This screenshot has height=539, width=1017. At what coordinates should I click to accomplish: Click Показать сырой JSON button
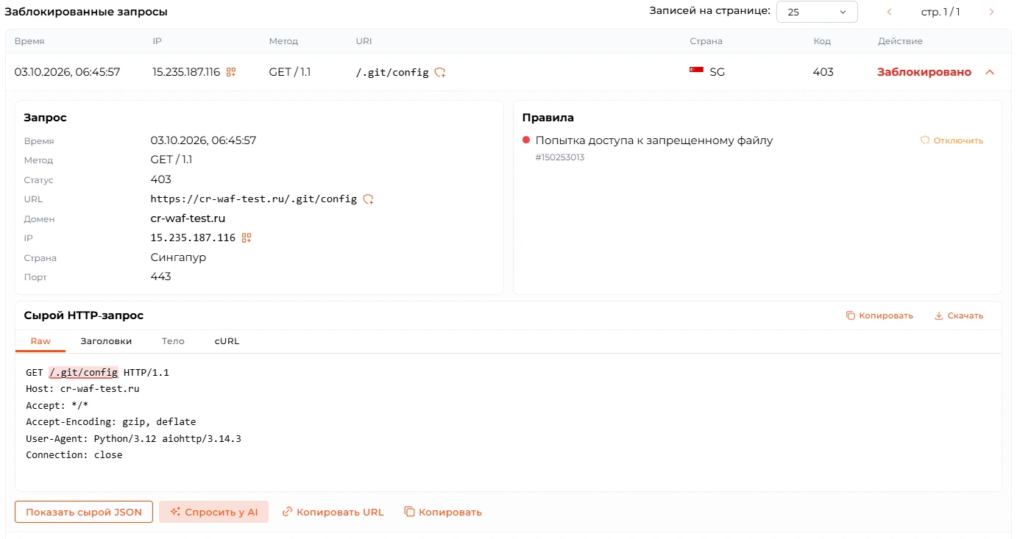pyautogui.click(x=84, y=512)
